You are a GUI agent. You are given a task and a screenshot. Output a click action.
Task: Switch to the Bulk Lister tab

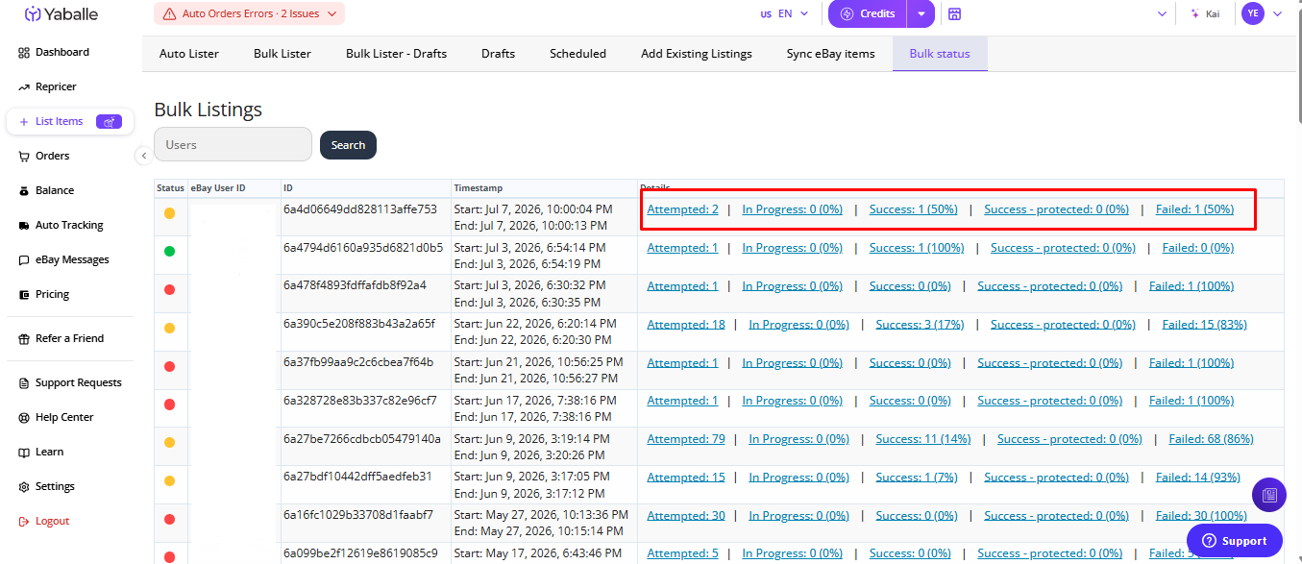click(x=283, y=54)
